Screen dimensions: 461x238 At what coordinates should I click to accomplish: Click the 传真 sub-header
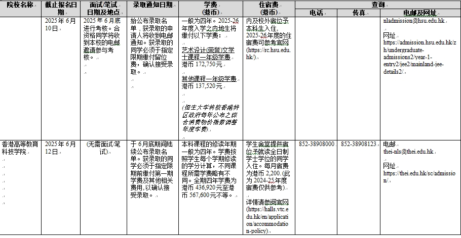point(359,13)
